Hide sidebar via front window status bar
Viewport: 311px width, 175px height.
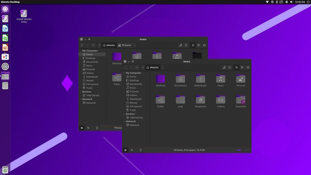click(x=140, y=150)
